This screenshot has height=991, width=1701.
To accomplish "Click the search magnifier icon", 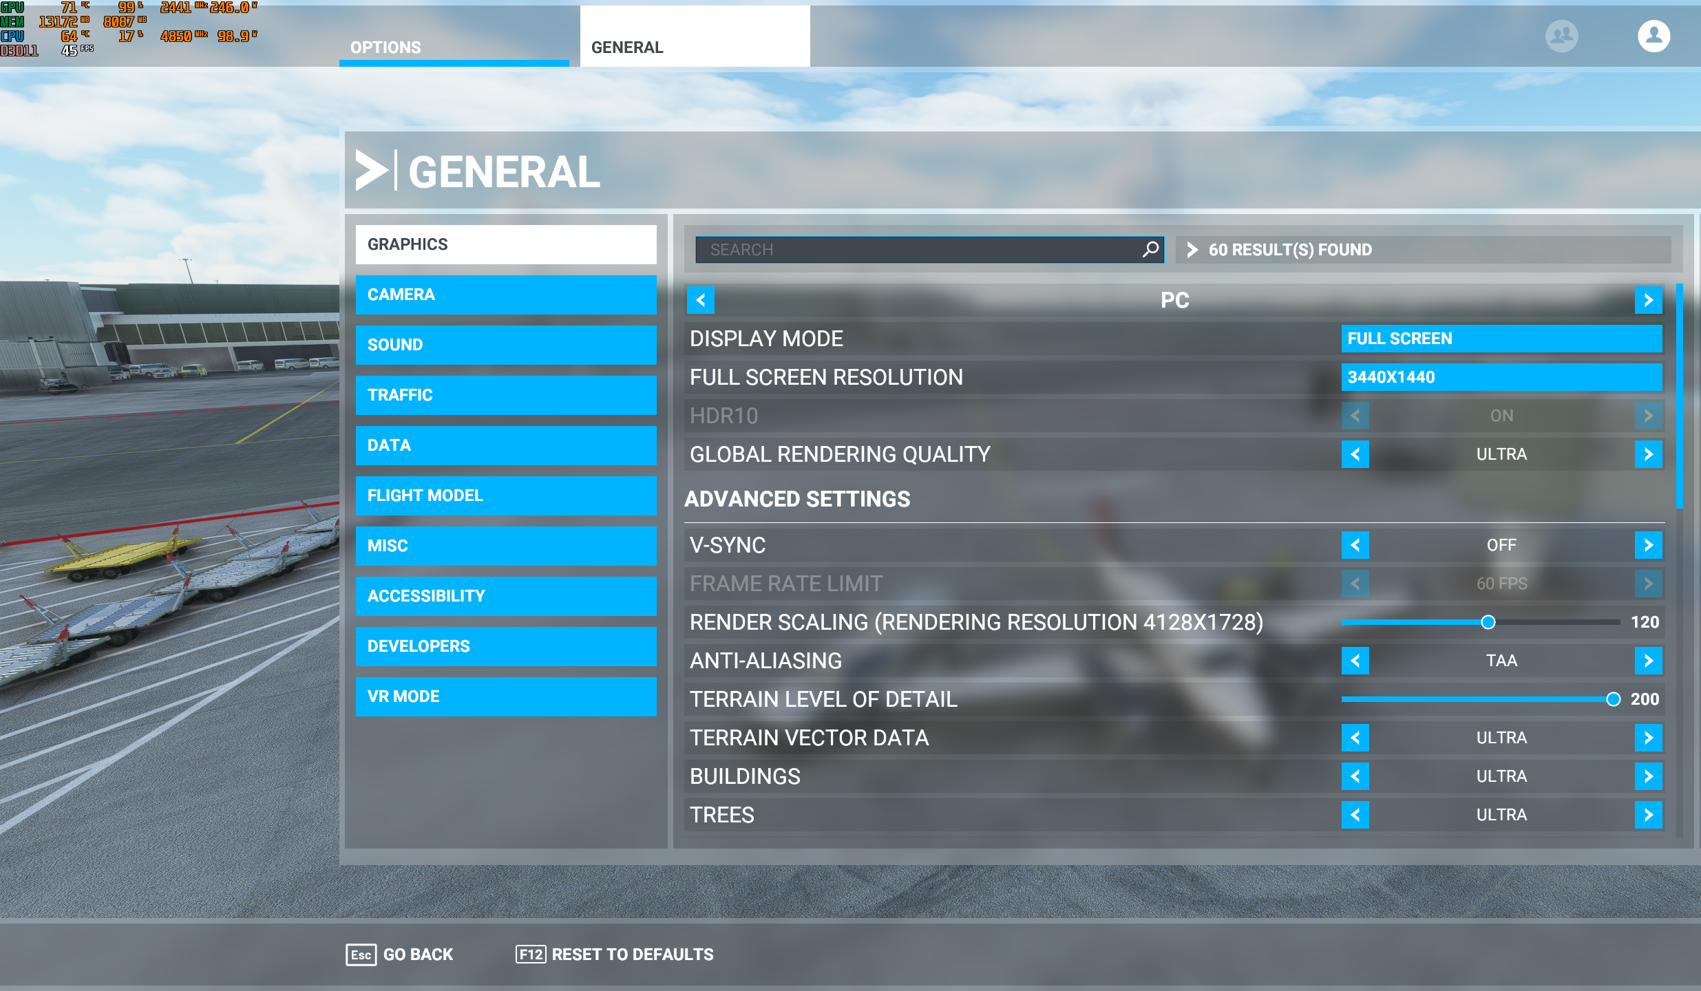I will tap(1150, 249).
